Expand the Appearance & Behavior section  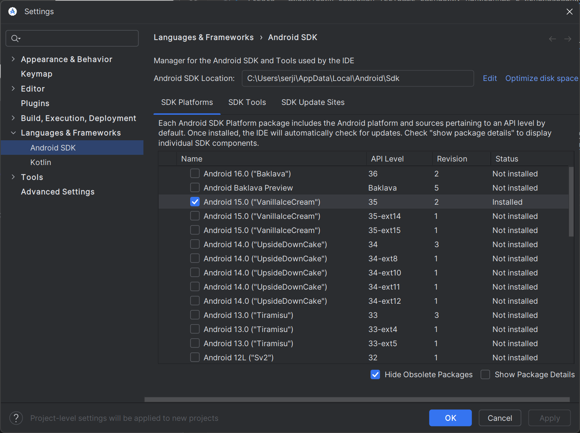pos(13,59)
